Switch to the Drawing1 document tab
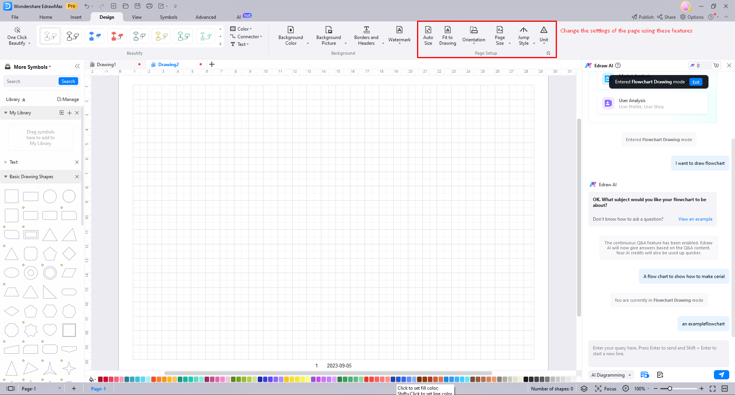This screenshot has width=735, height=395. click(x=106, y=65)
